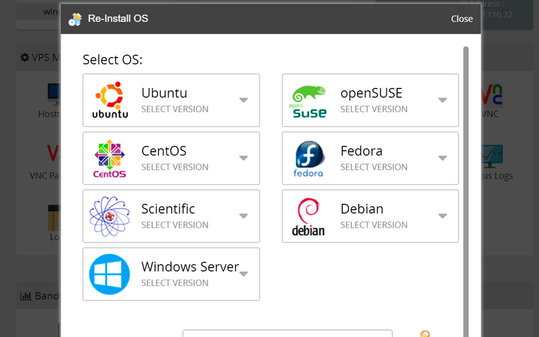Click the dialog's vertical scrollbar

[x=466, y=168]
